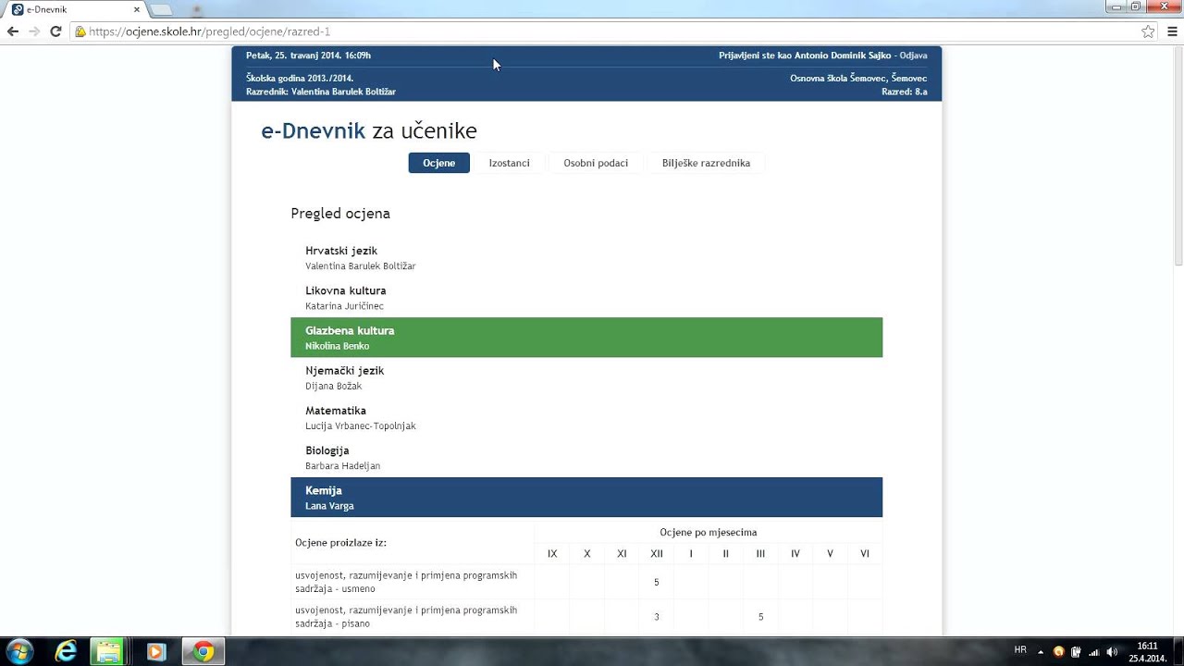Click the browser forward arrow

click(x=34, y=31)
